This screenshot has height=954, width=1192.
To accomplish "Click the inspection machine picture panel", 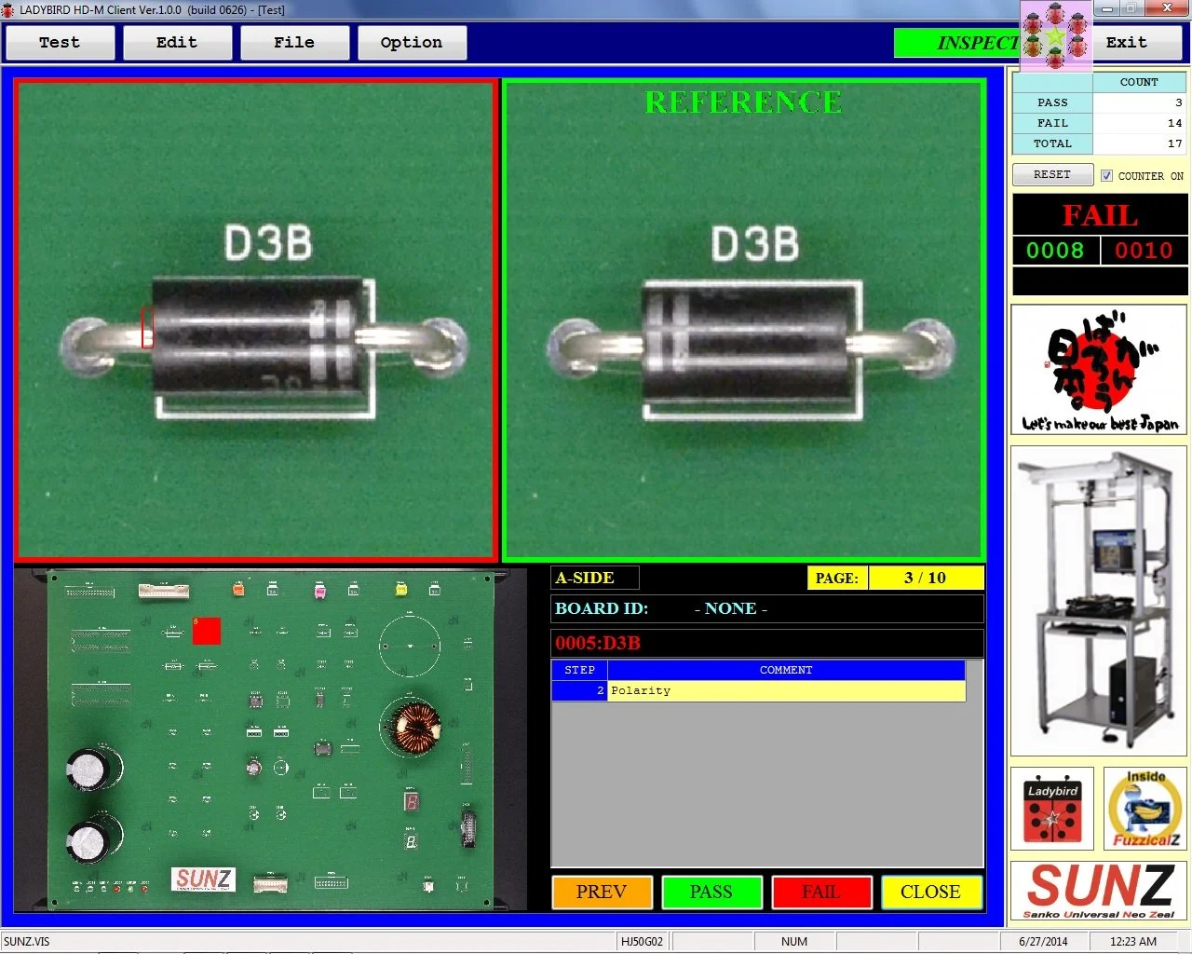I will point(1099,600).
